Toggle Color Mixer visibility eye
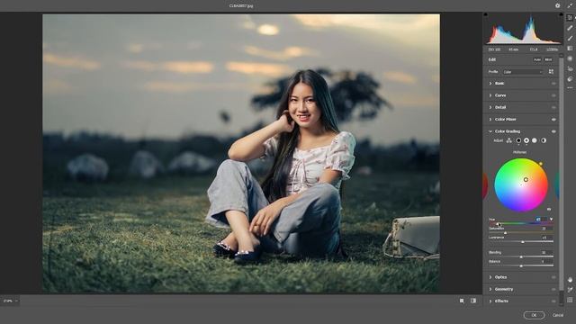 (553, 120)
